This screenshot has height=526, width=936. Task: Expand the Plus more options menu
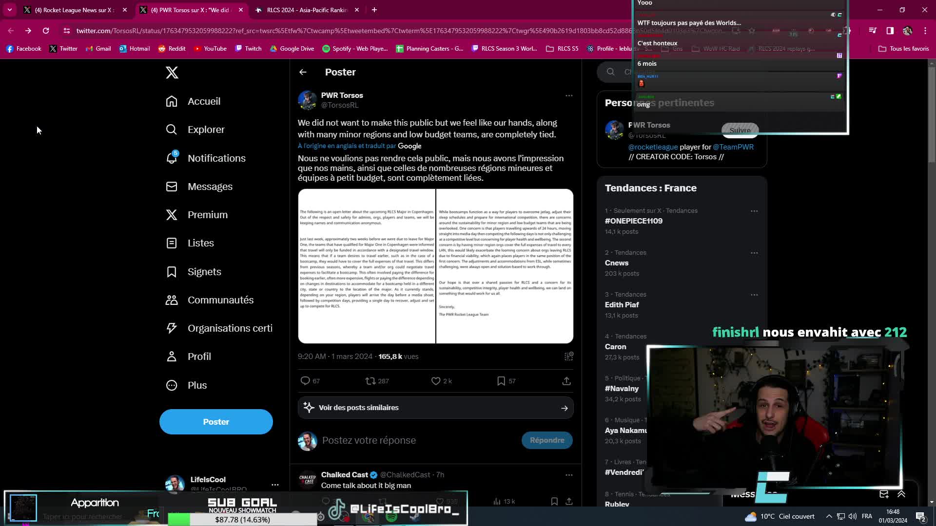click(187, 385)
